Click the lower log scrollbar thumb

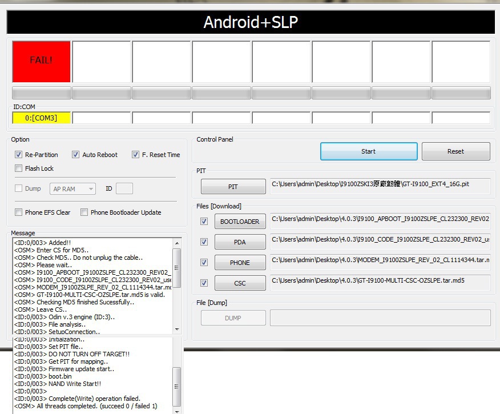[x=177, y=386]
